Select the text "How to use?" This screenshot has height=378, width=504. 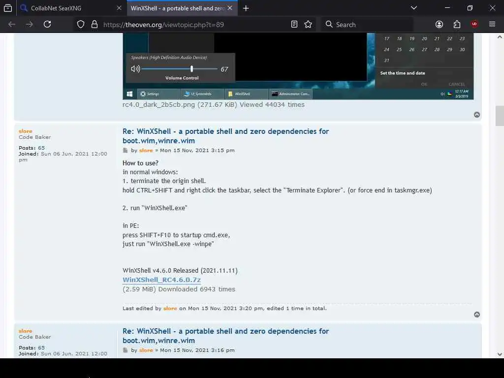(x=140, y=163)
